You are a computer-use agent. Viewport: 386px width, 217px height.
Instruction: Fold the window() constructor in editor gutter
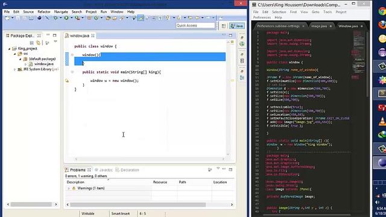(72, 55)
